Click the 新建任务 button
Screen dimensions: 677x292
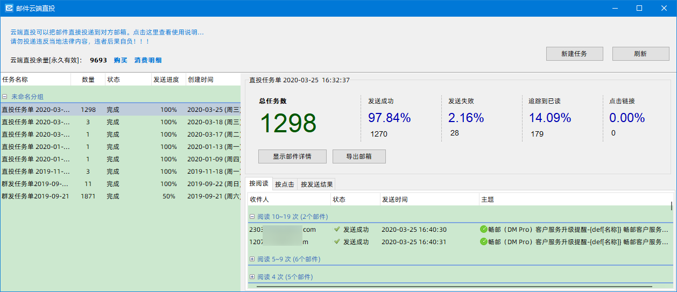click(574, 54)
